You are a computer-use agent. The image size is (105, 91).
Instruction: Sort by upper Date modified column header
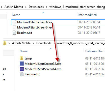pyautogui.click(x=87, y=15)
